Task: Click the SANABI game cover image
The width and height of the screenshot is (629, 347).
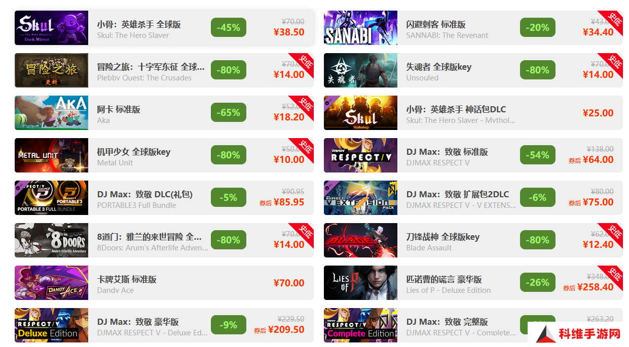Action: 360,28
